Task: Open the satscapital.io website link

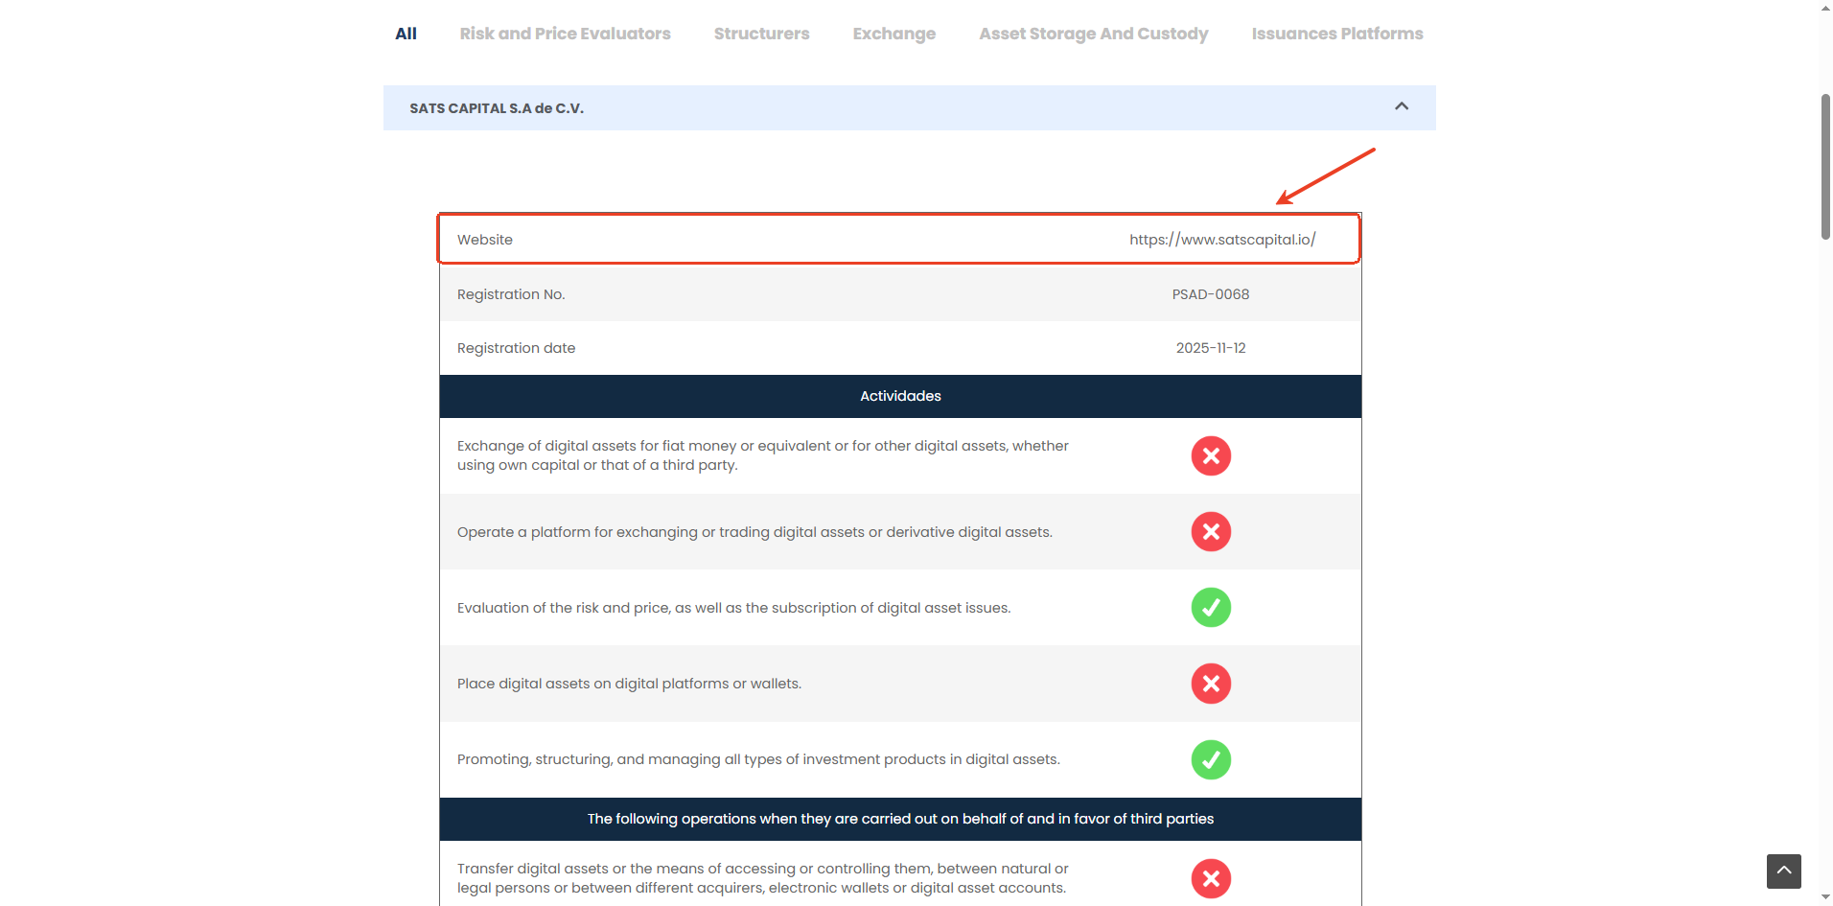Action: click(x=1221, y=240)
